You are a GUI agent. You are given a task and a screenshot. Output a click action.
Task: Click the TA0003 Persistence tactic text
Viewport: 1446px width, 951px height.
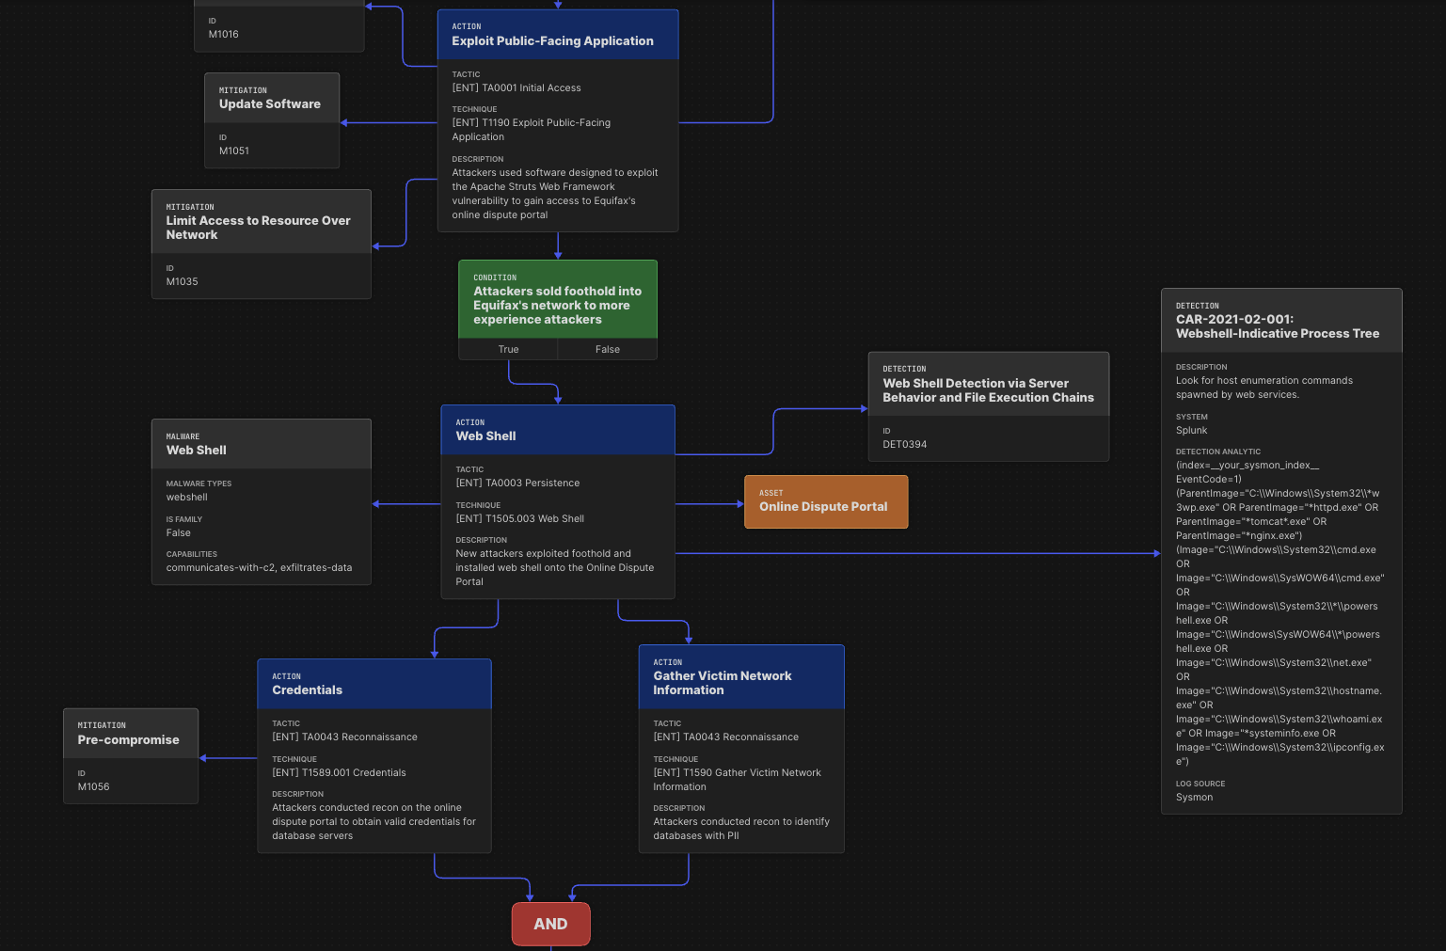pos(517,483)
